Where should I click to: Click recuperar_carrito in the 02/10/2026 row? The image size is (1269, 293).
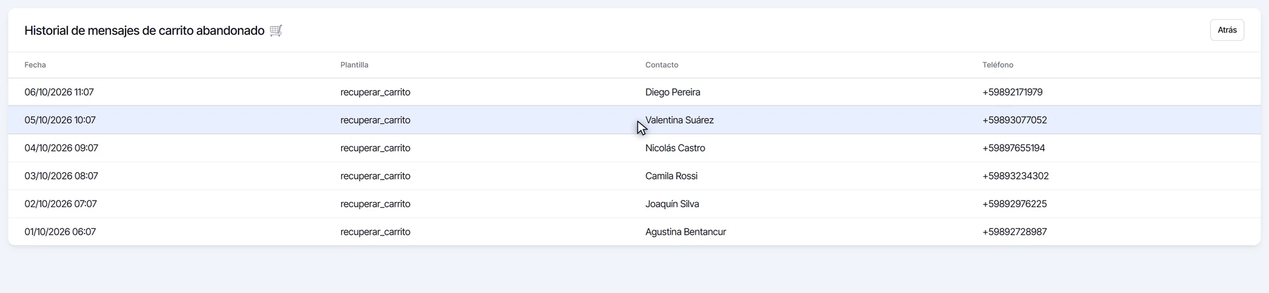[375, 204]
